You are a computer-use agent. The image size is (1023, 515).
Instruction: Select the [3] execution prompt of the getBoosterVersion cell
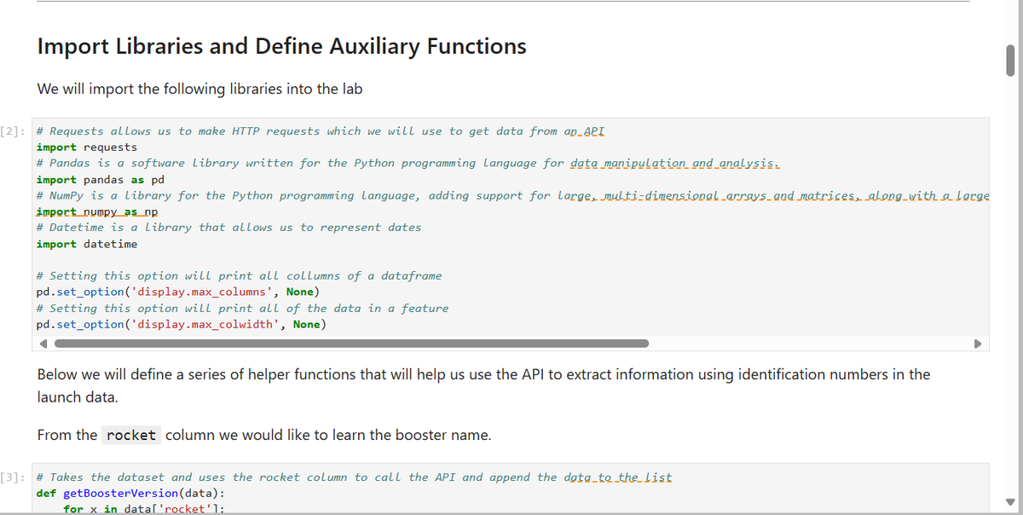pos(14,477)
